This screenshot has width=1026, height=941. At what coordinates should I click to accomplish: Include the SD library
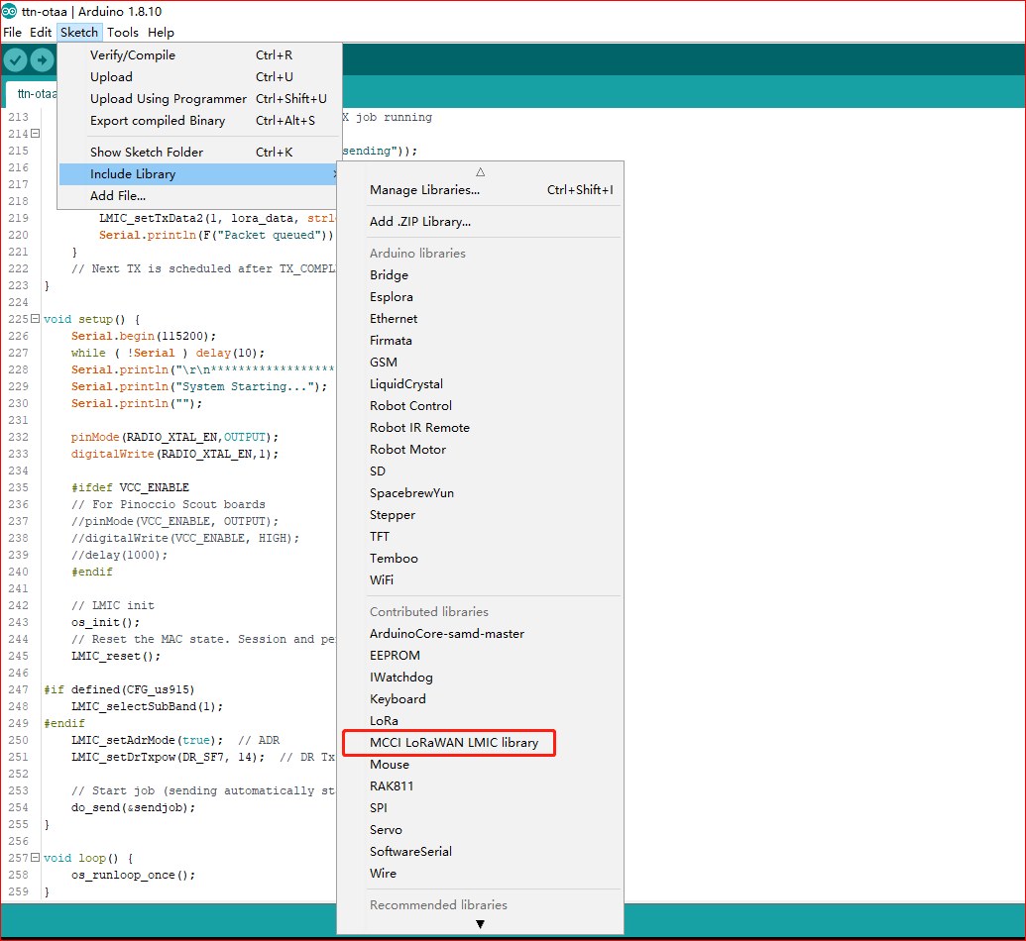point(480,470)
